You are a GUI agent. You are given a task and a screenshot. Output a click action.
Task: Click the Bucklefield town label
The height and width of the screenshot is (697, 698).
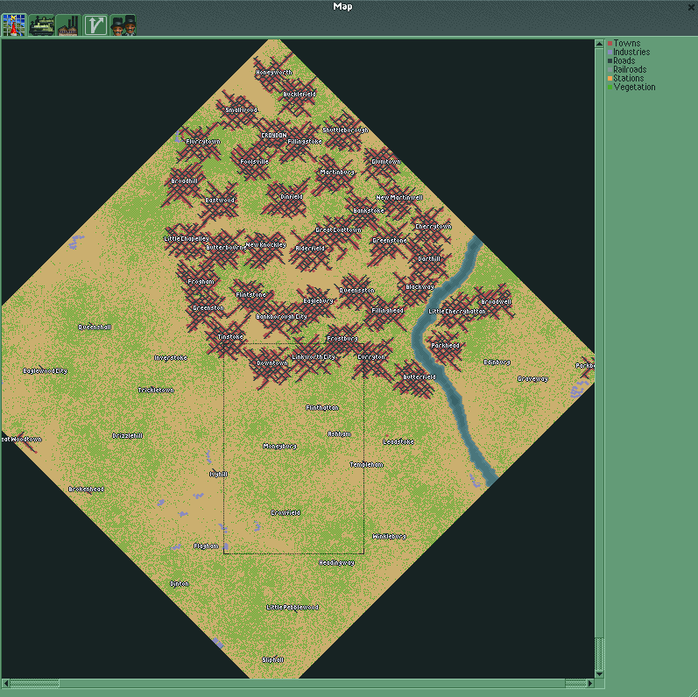coord(300,95)
